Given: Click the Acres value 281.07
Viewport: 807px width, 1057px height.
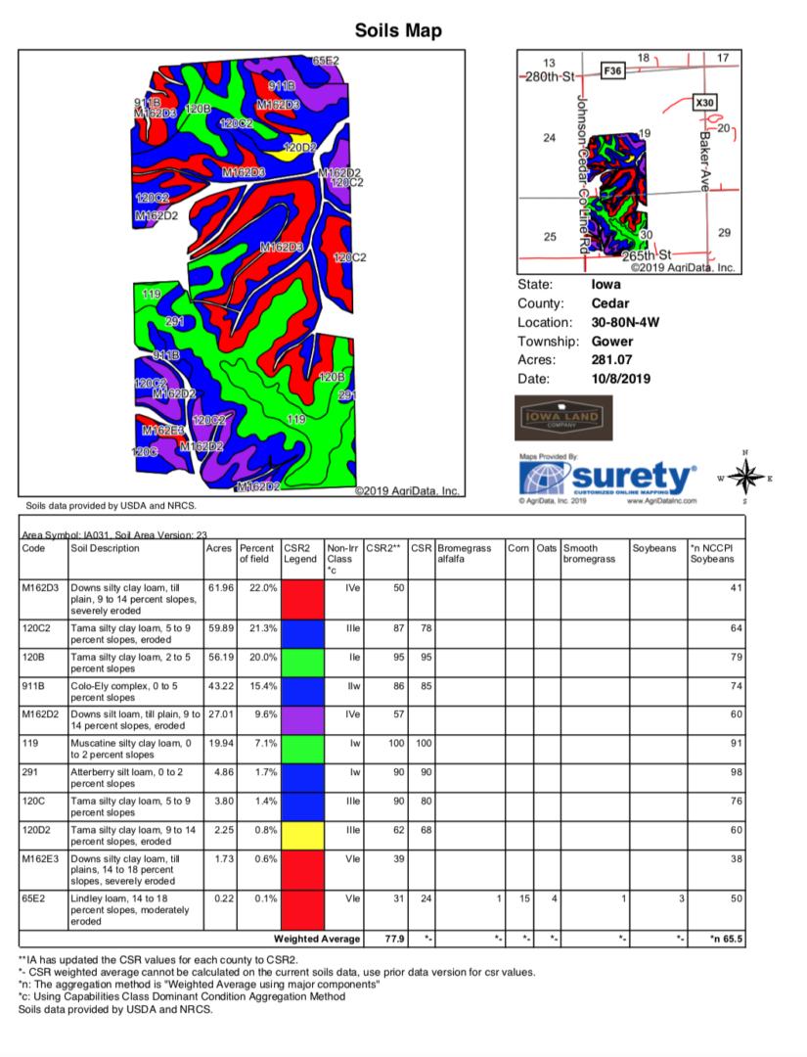Looking at the screenshot, I should (612, 359).
